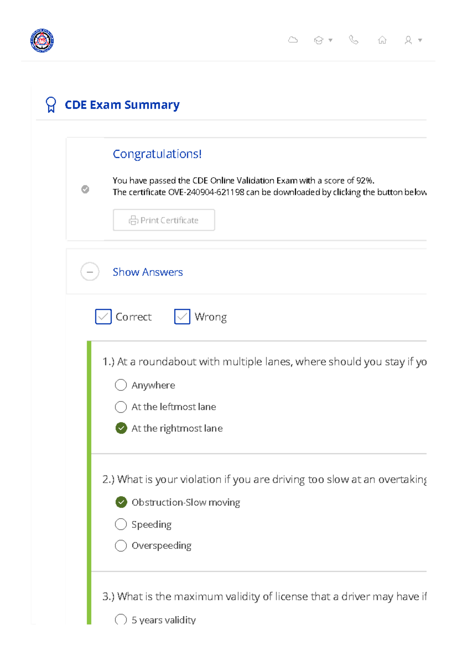Click the user profile icon

point(409,40)
